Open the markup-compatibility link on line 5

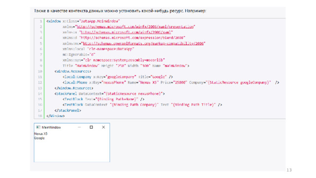pyautogui.click(x=143, y=44)
